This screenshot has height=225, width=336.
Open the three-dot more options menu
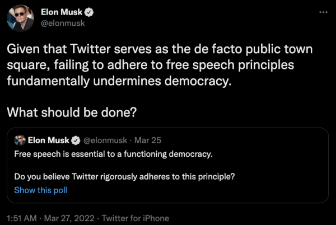pos(323,12)
